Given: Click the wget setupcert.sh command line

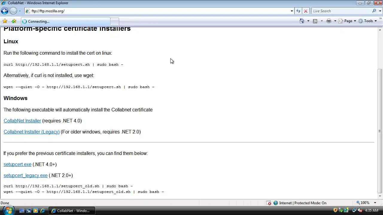Looking at the screenshot, I should [x=79, y=87].
